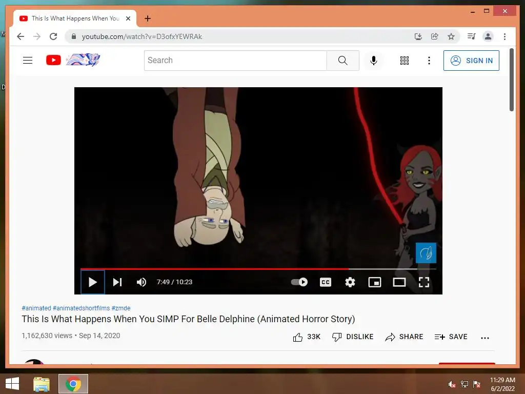This screenshot has height=394, width=525.
Task: Seek on the red video progress bar
Action: tap(258, 269)
